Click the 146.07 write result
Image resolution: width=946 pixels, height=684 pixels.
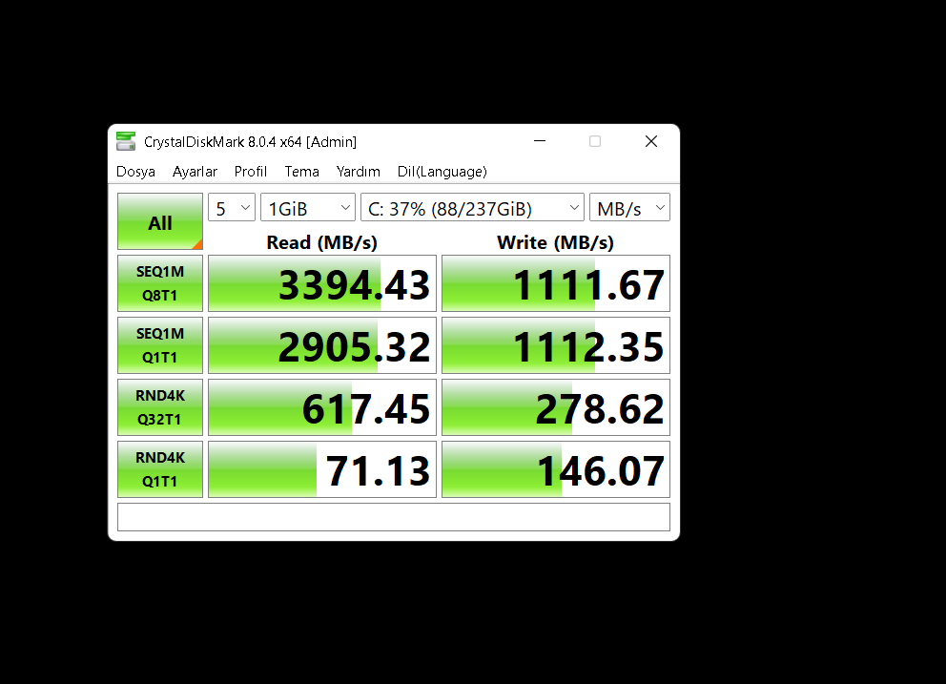click(x=556, y=469)
